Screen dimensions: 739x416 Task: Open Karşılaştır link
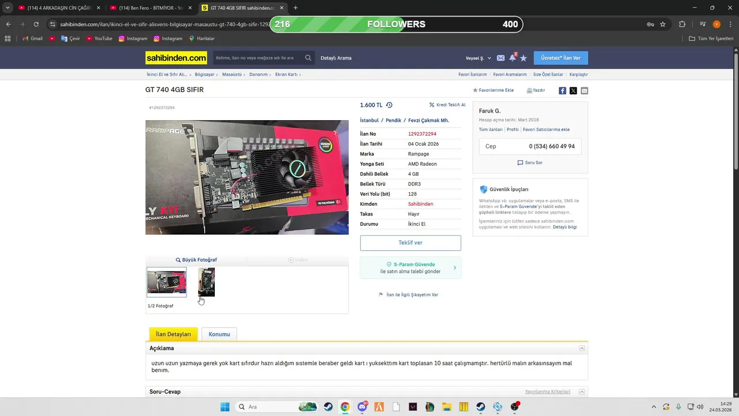tap(578, 75)
